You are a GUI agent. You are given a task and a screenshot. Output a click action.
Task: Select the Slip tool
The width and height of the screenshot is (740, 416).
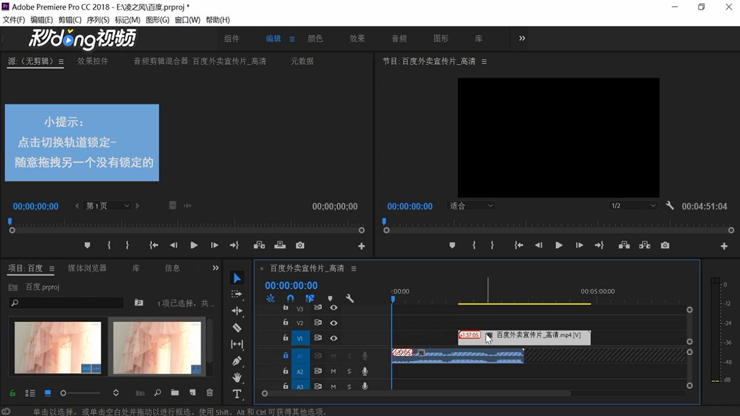tap(237, 344)
